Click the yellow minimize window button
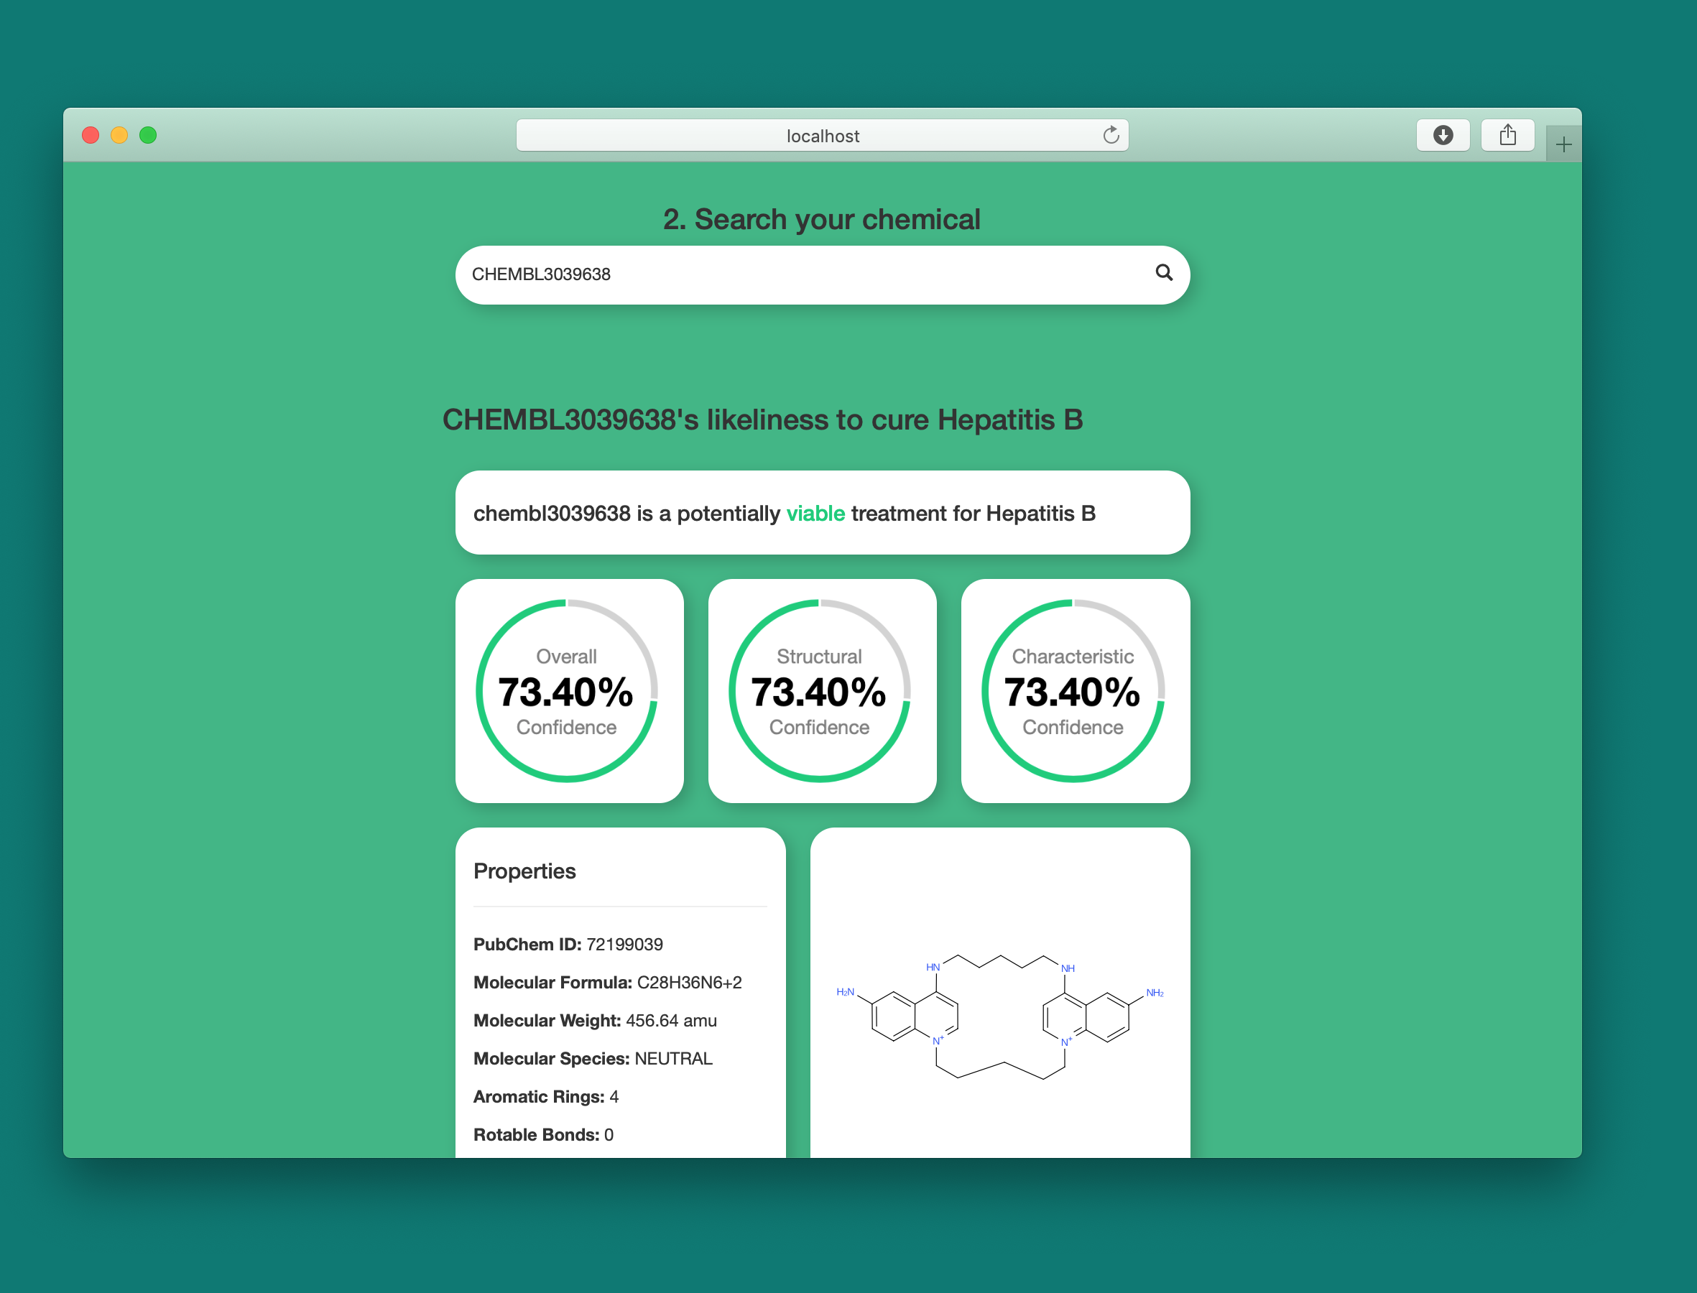The height and width of the screenshot is (1293, 1697). point(119,136)
